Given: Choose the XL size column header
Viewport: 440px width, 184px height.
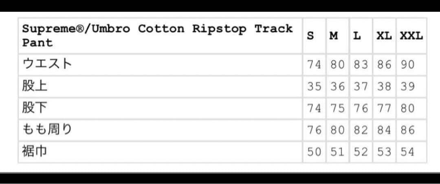Looking at the screenshot, I should click(x=384, y=36).
